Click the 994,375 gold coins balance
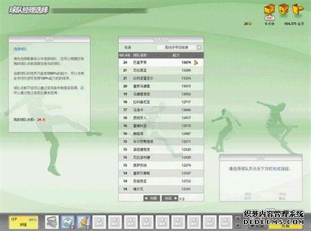The image size is (311, 231). point(294,24)
